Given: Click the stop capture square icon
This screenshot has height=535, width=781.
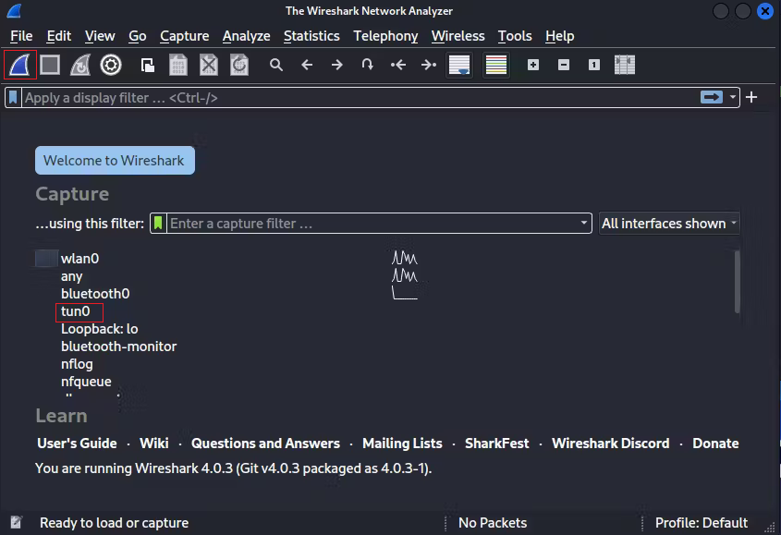Looking at the screenshot, I should point(50,65).
